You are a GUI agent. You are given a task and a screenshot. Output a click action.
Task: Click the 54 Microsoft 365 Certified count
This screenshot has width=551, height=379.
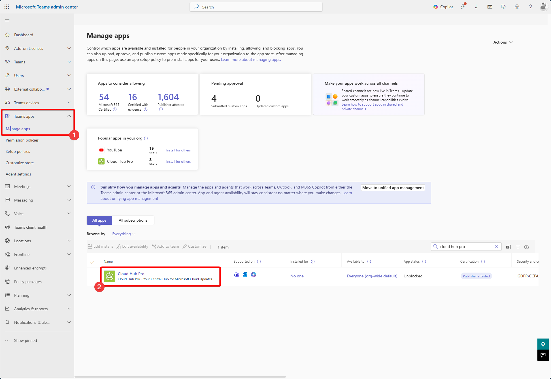[104, 97]
